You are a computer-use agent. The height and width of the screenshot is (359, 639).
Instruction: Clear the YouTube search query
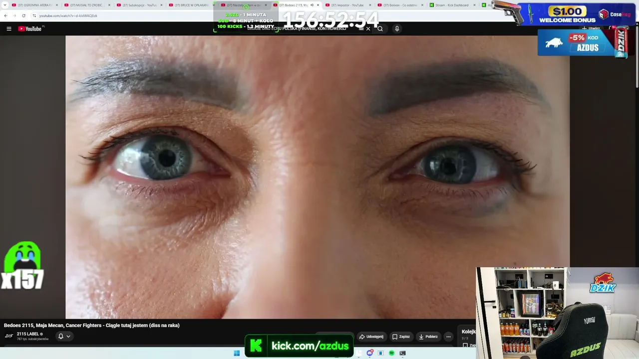[x=368, y=29]
